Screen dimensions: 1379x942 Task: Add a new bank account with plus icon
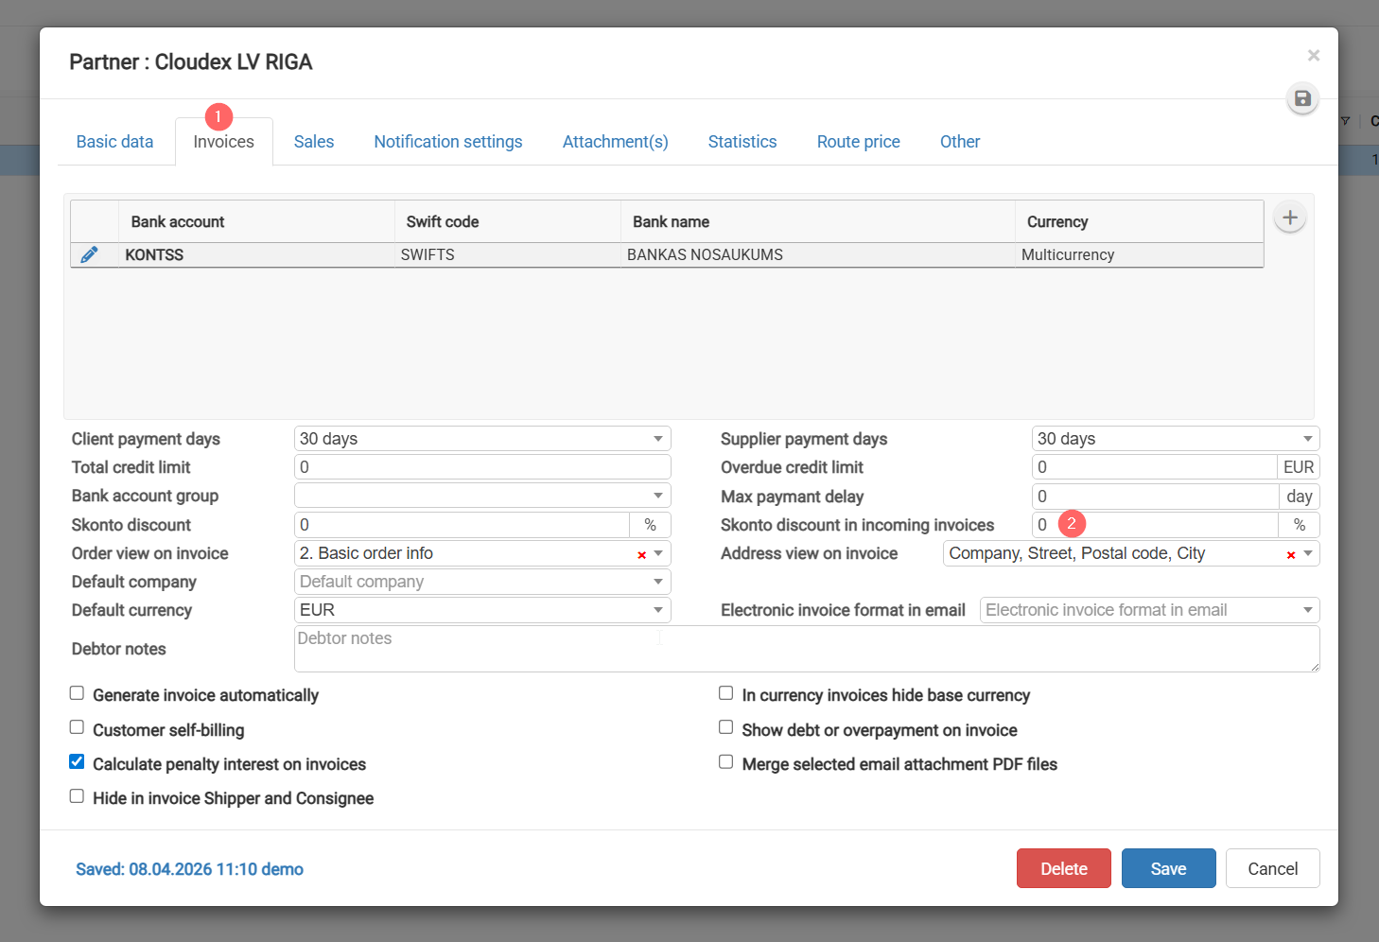coord(1290,218)
